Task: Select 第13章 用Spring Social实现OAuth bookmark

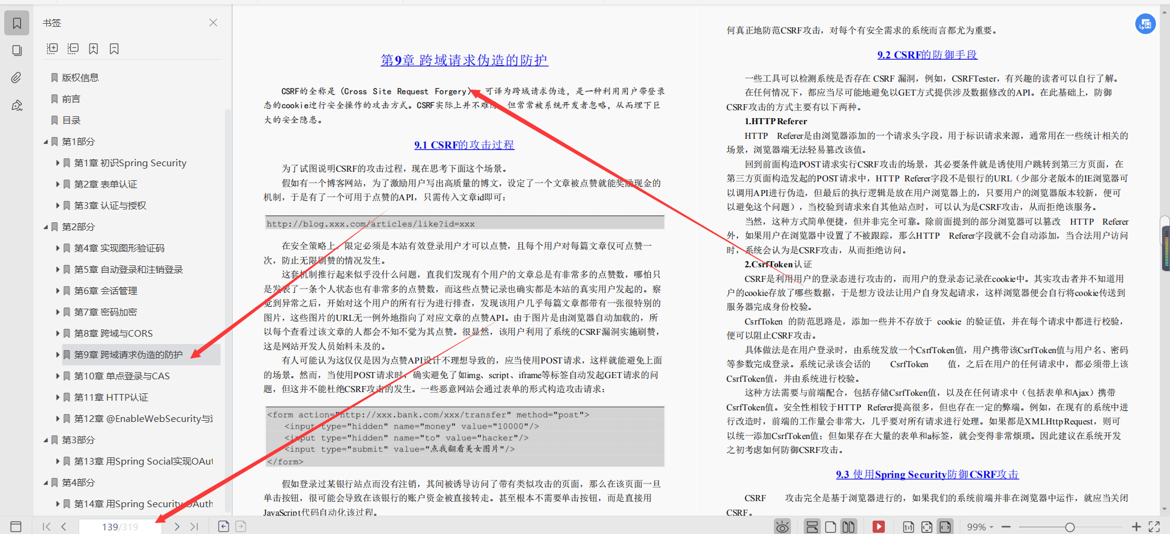Action: (143, 461)
